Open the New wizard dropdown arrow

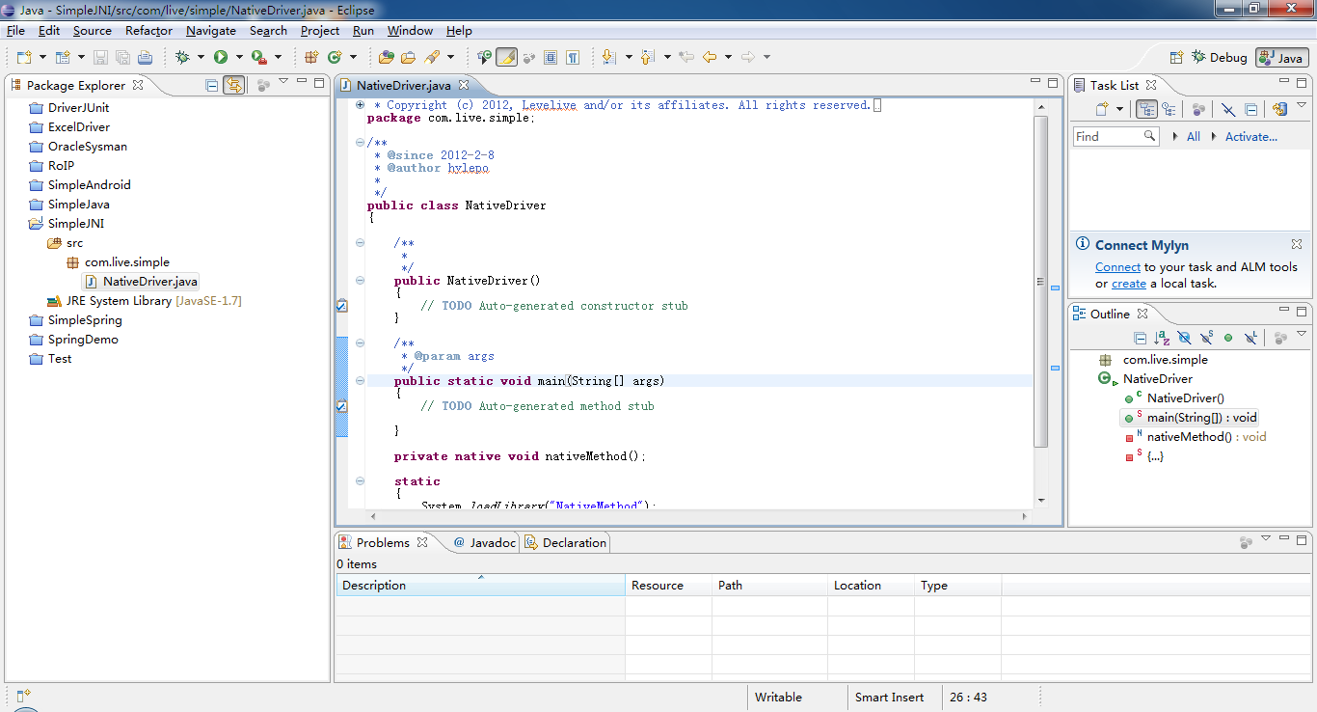[x=41, y=58]
